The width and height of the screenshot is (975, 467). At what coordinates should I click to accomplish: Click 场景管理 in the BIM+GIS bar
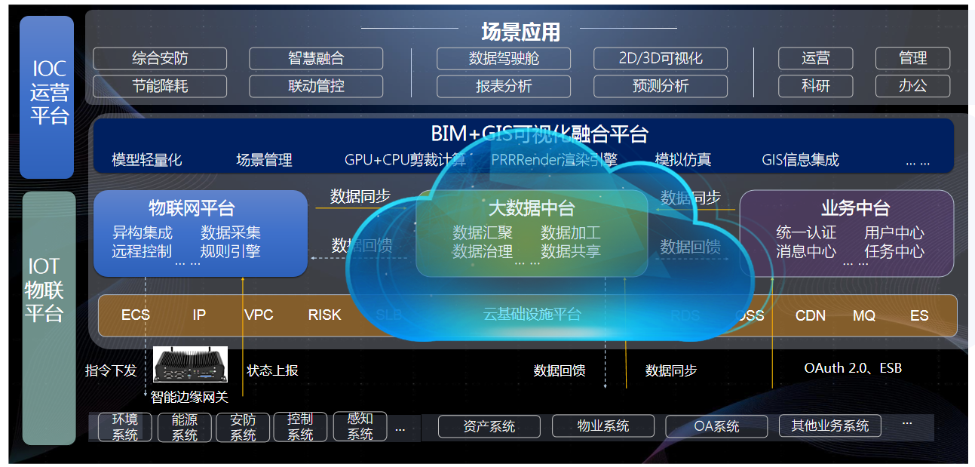coord(264,160)
